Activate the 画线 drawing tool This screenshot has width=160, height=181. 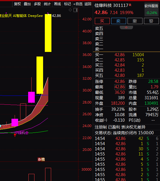point(57,4)
